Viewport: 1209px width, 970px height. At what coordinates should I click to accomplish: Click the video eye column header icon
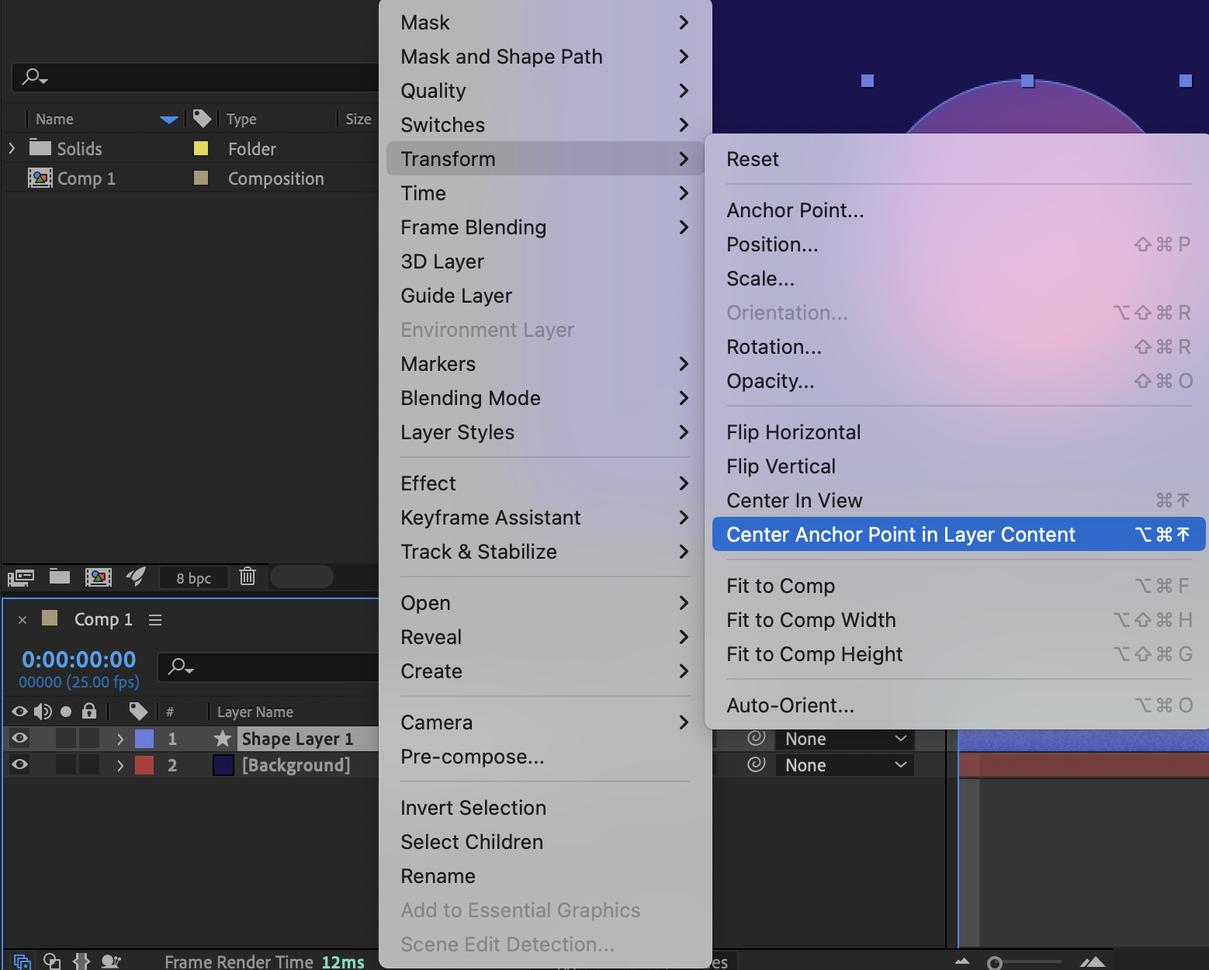coord(20,711)
